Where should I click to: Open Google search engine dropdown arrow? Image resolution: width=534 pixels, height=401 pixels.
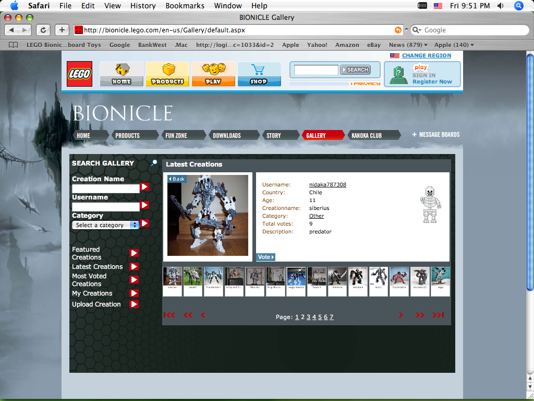click(417, 30)
